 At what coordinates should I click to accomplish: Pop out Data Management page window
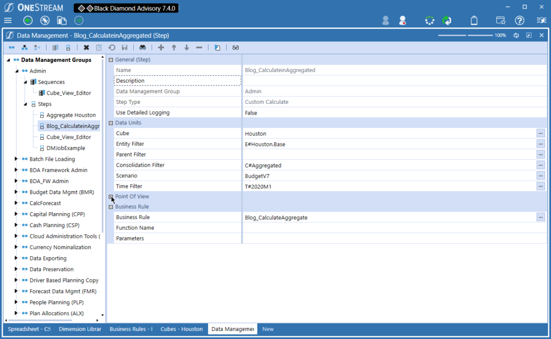pos(529,36)
